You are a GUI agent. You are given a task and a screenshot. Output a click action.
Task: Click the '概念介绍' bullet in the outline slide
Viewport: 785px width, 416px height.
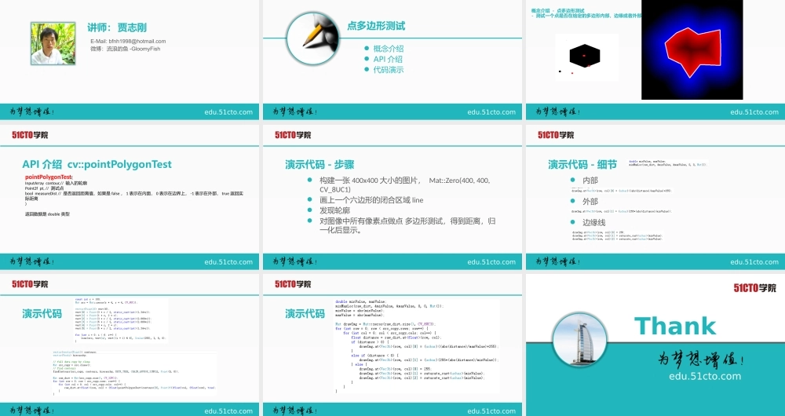click(389, 49)
